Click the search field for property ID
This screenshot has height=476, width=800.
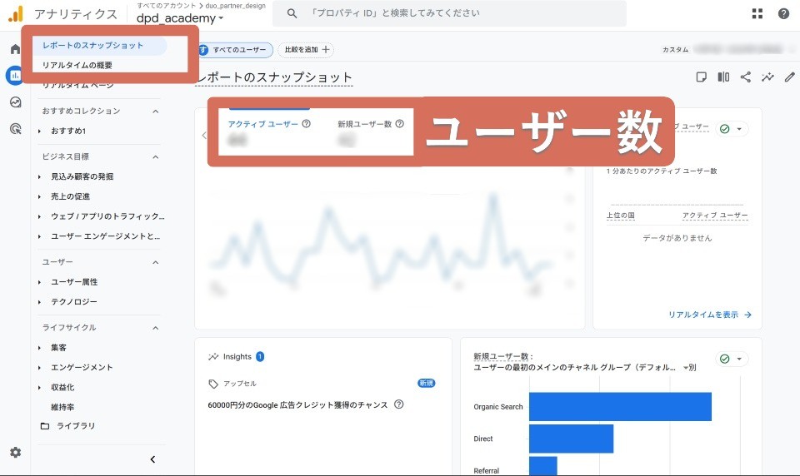tap(450, 13)
